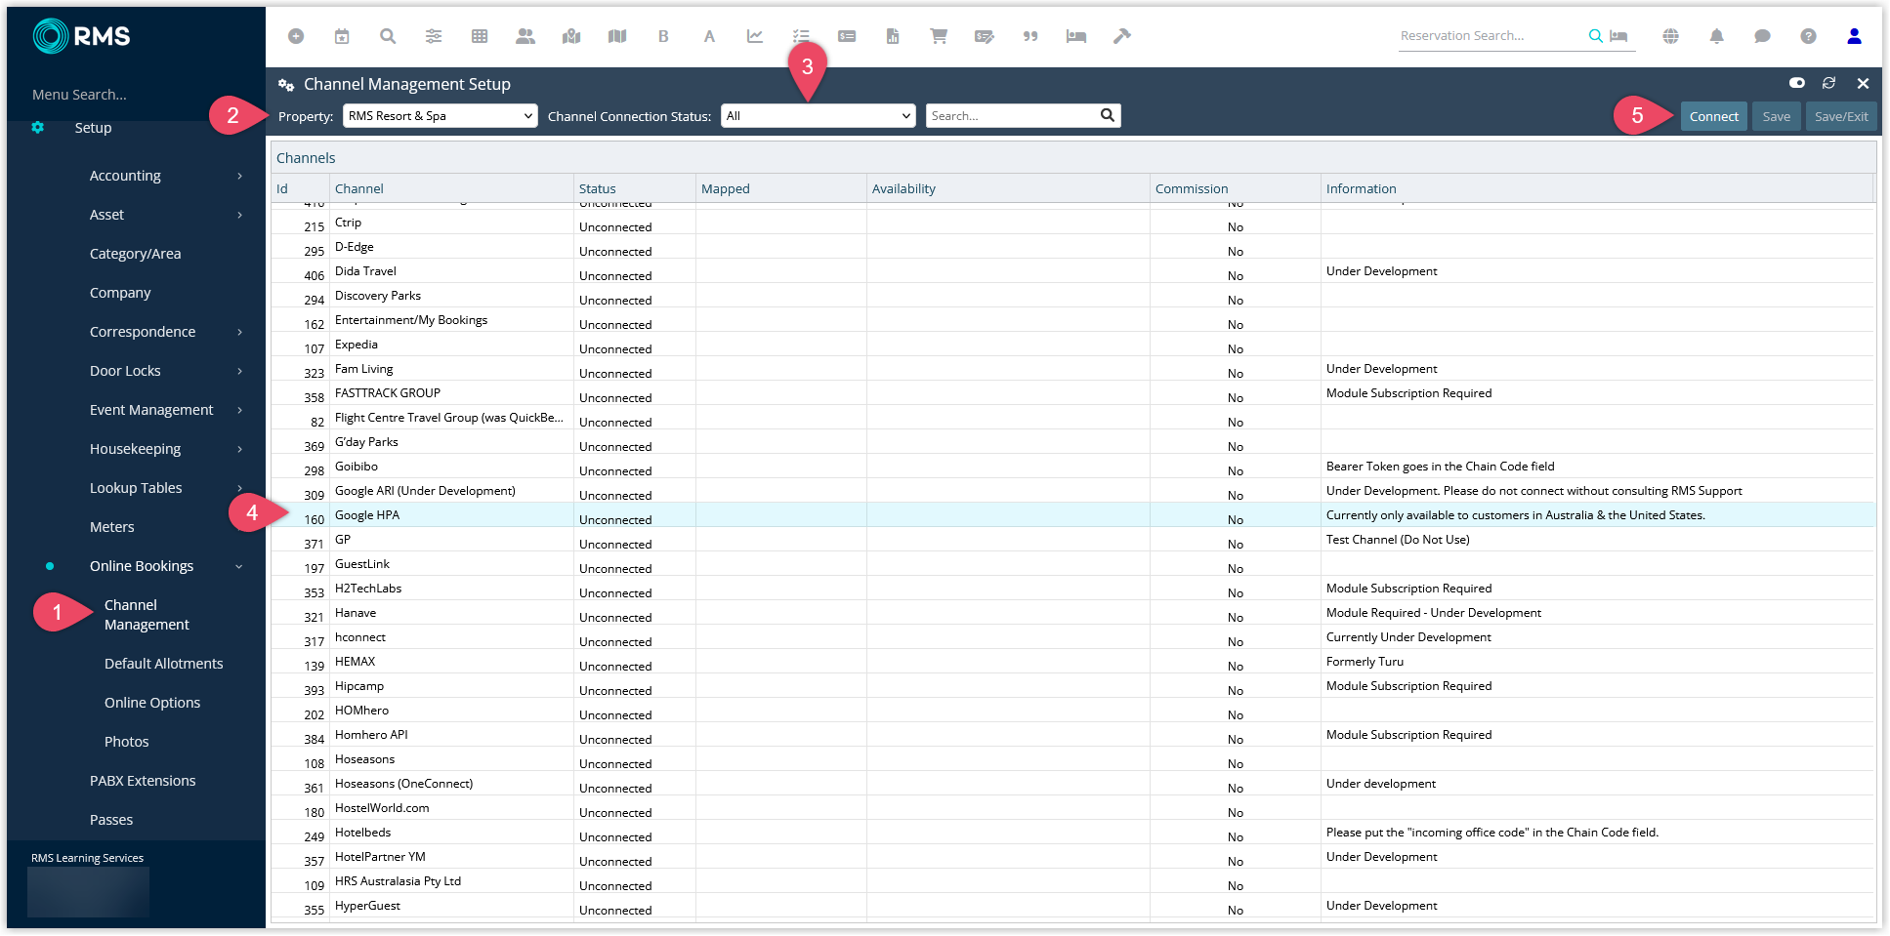Open the shopping cart icon

pyautogui.click(x=939, y=36)
